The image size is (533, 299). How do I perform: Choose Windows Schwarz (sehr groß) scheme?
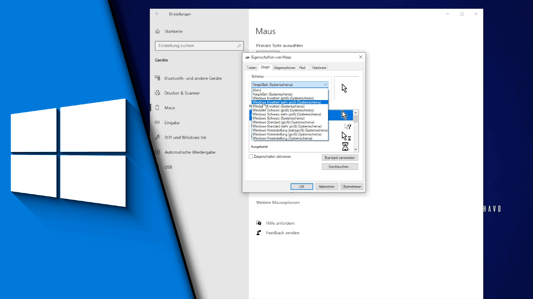click(290, 114)
